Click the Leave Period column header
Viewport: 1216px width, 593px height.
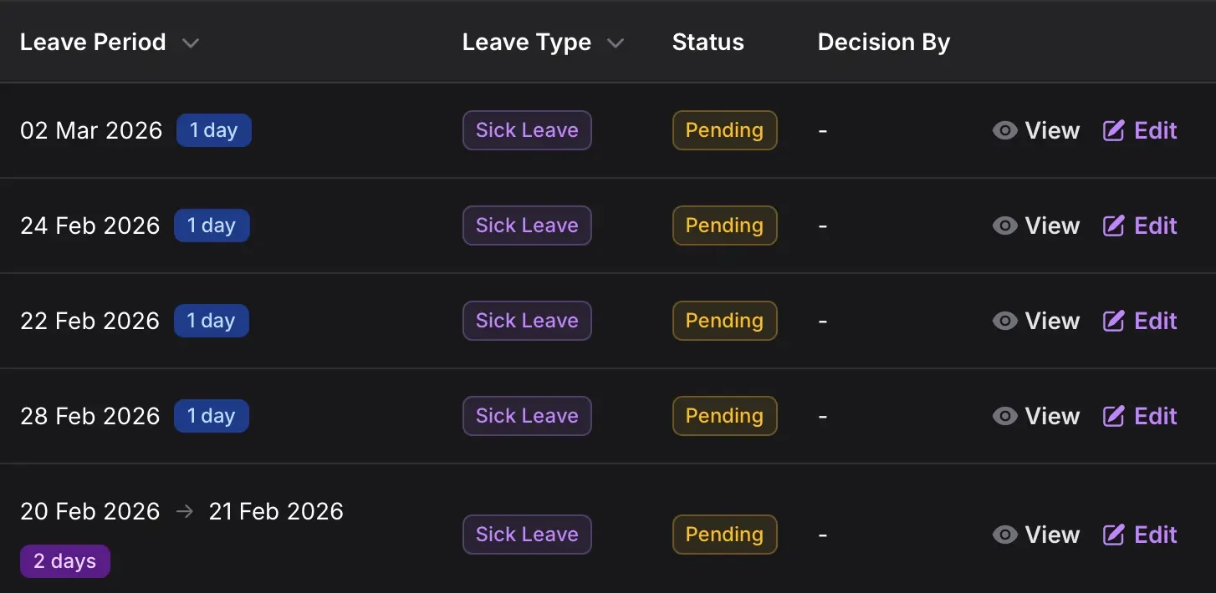(x=93, y=42)
